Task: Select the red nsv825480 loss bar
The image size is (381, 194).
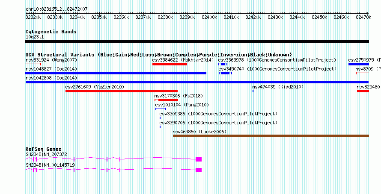Action: pyautogui.click(x=363, y=91)
